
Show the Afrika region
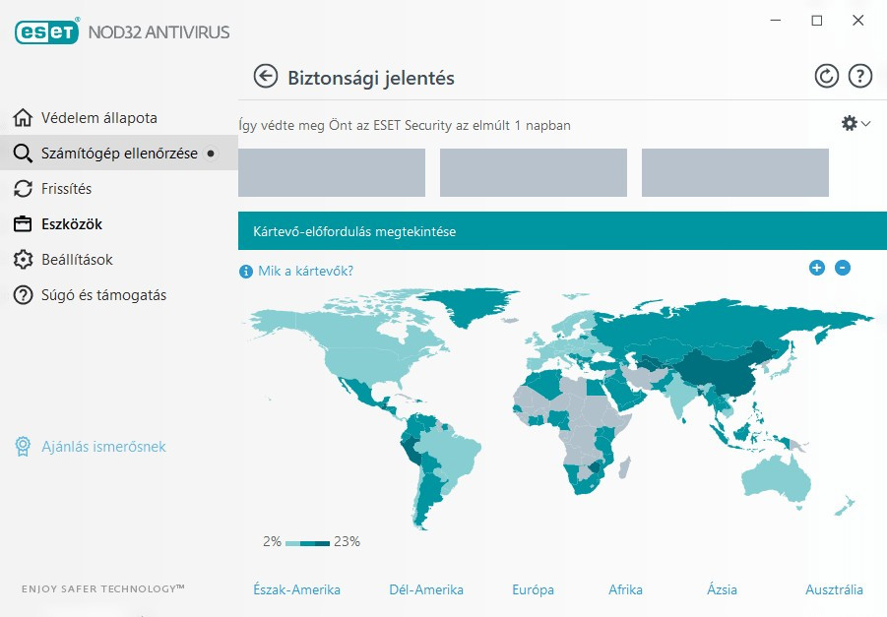pyautogui.click(x=625, y=589)
